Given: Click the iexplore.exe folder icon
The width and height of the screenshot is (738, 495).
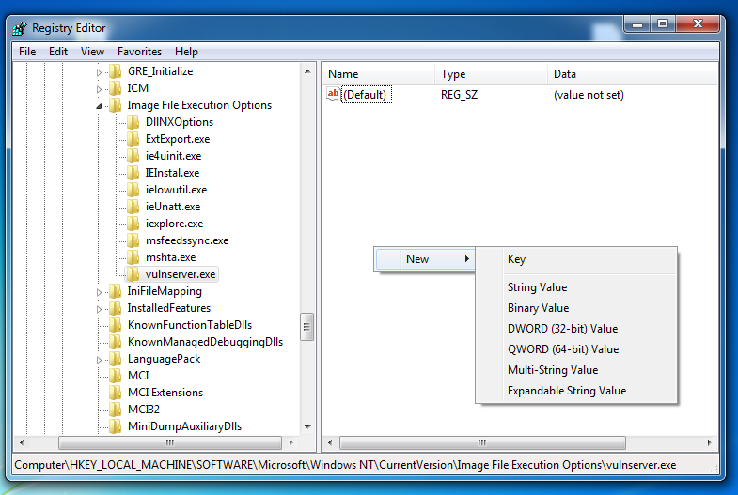Looking at the screenshot, I should [x=133, y=224].
